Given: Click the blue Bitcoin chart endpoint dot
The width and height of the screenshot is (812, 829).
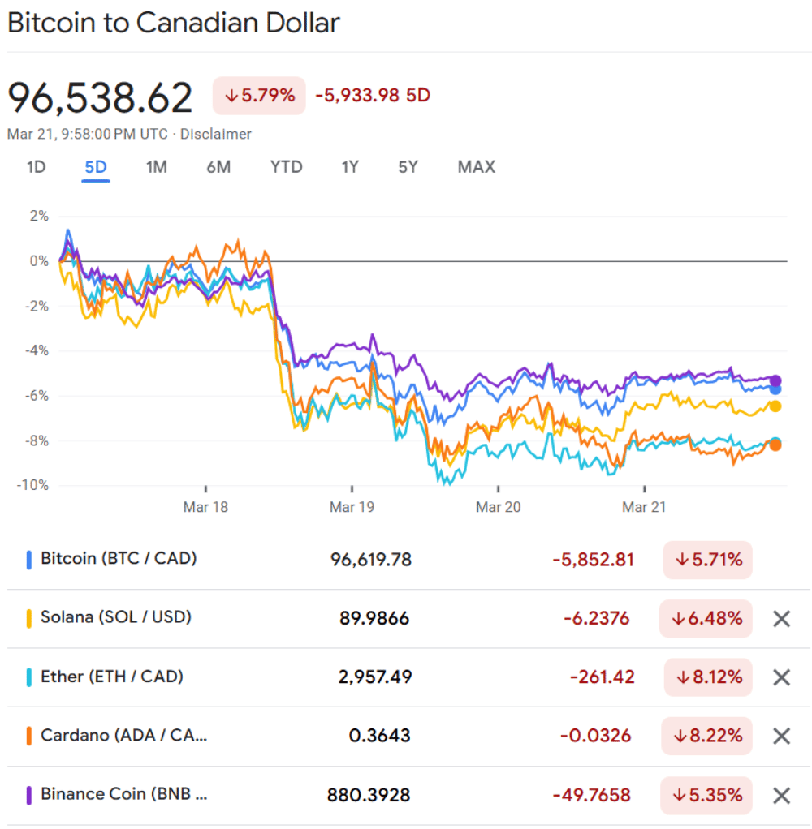Looking at the screenshot, I should [775, 389].
